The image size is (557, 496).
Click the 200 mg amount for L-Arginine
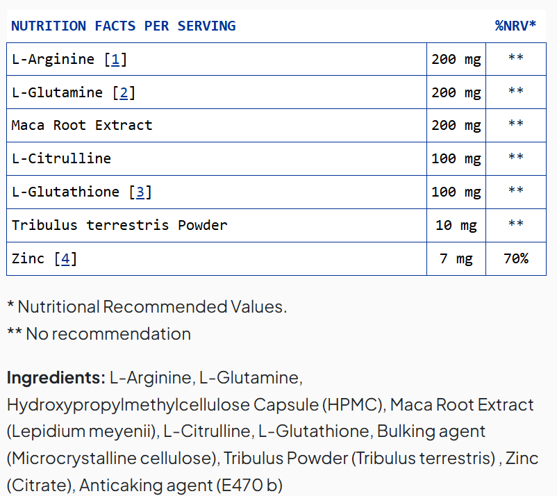pyautogui.click(x=456, y=60)
